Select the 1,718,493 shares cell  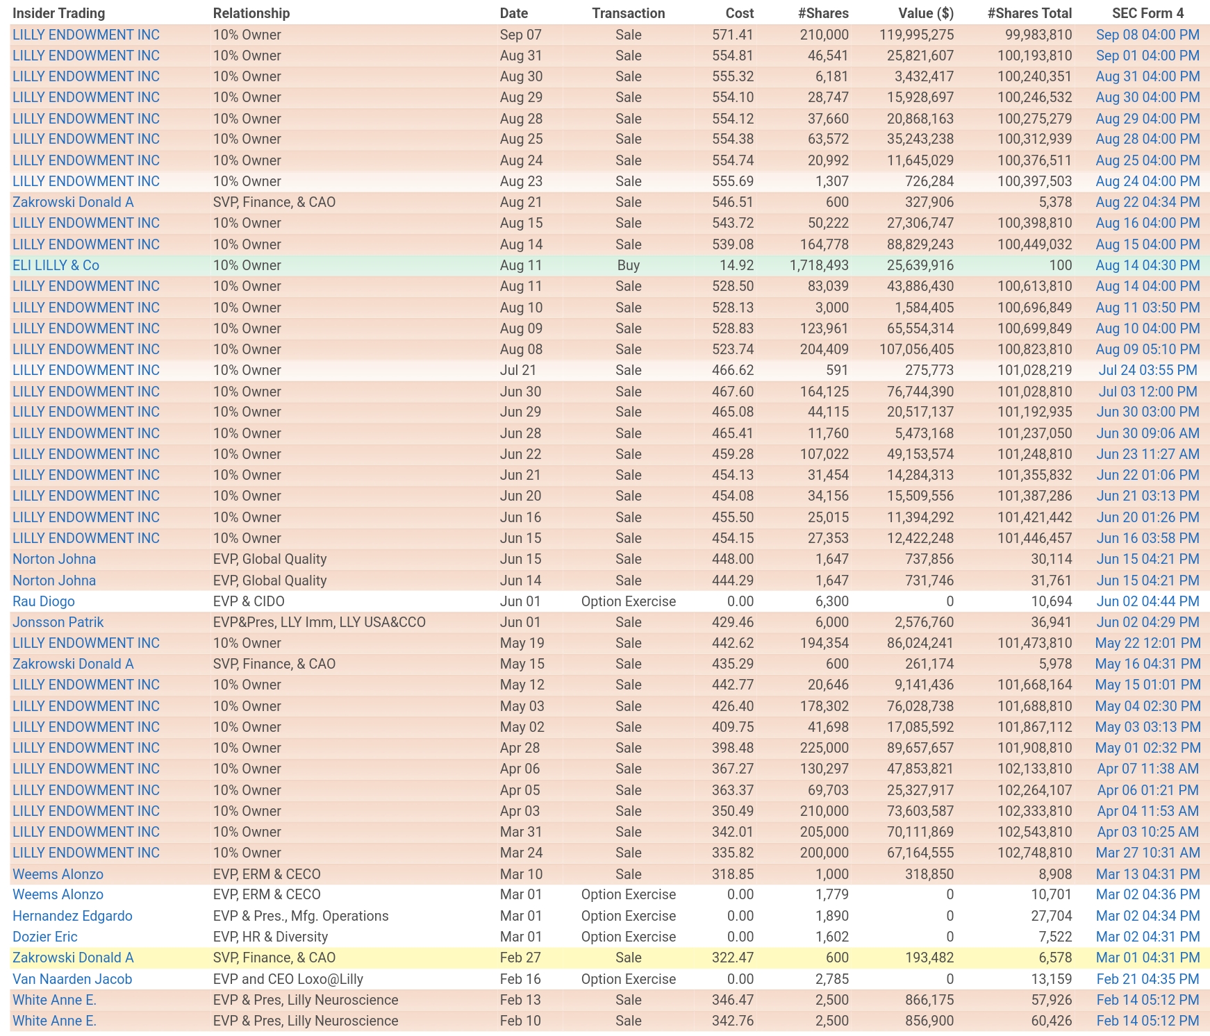point(819,265)
